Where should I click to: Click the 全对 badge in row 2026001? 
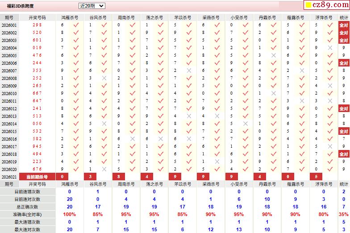[x=344, y=25]
